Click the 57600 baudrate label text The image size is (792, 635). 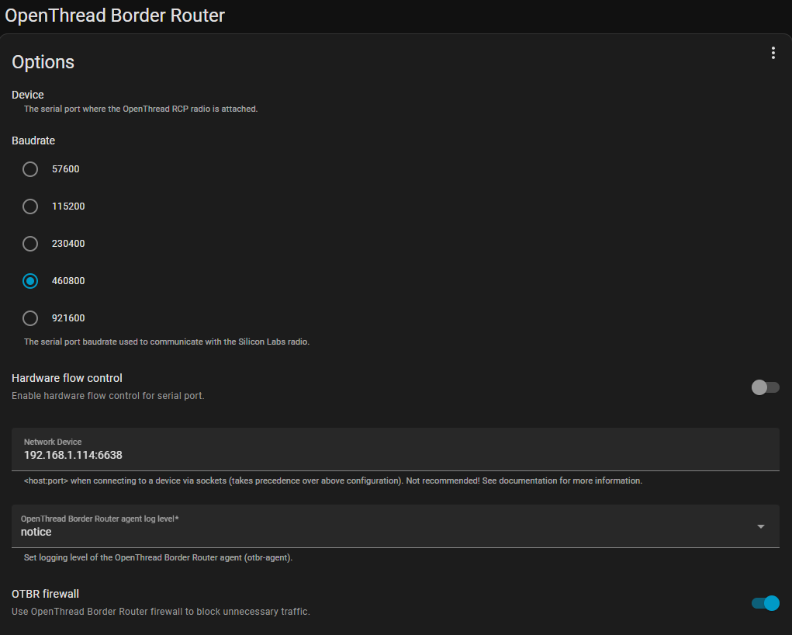coord(66,169)
